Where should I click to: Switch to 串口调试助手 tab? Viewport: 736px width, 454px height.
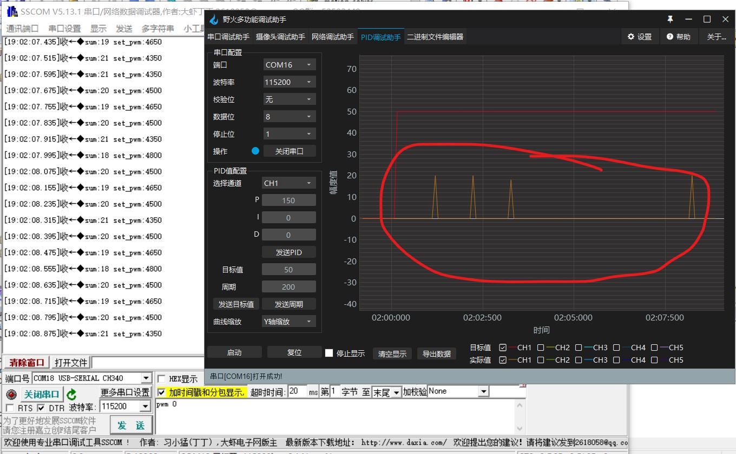tap(229, 37)
